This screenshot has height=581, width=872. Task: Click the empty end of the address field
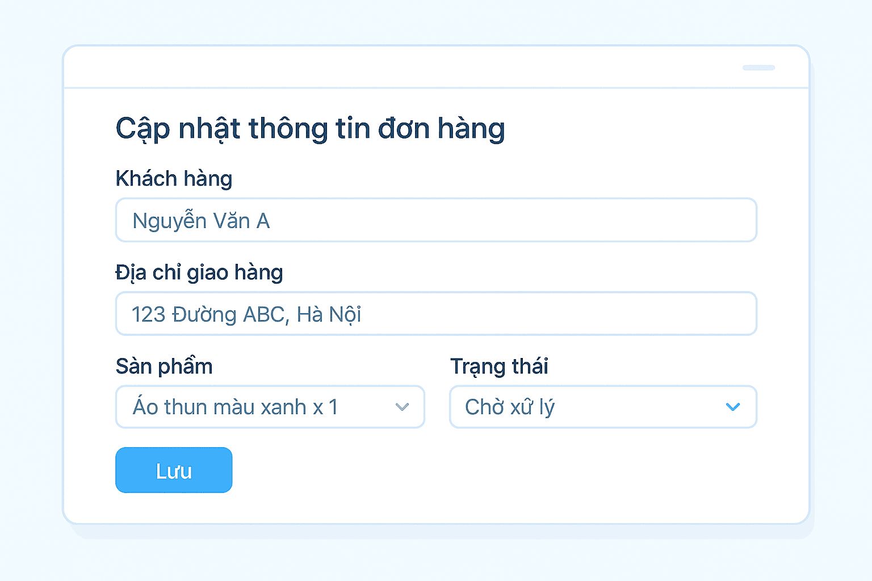pos(568,314)
